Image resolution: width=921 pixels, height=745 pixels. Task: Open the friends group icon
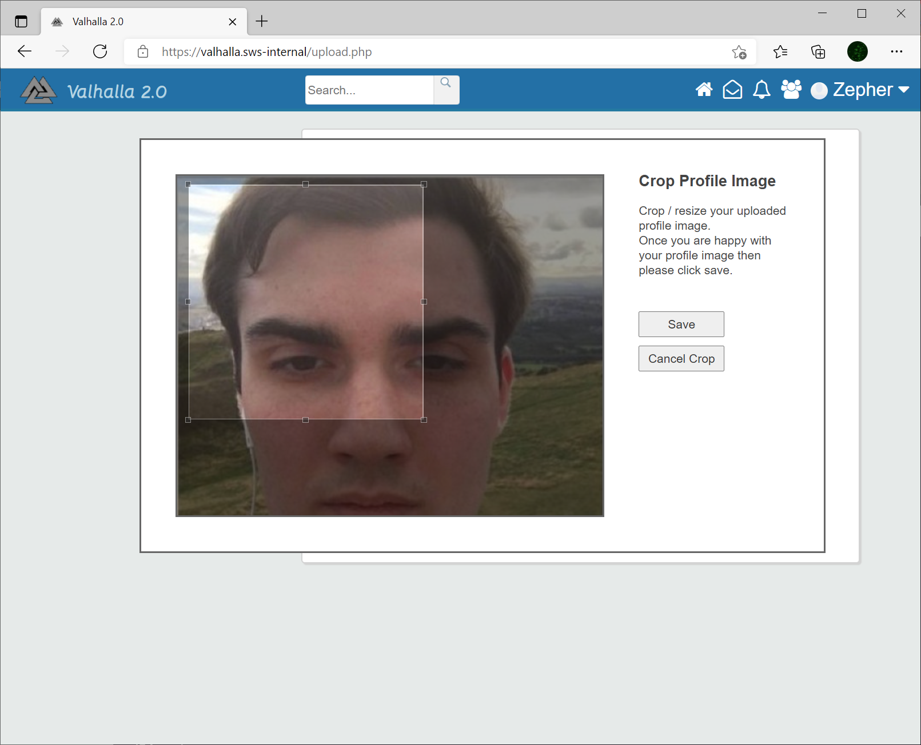point(791,90)
